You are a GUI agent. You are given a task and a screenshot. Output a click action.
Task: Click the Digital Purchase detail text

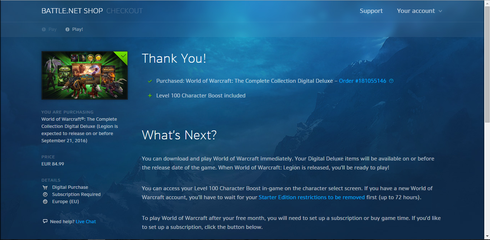(x=70, y=187)
